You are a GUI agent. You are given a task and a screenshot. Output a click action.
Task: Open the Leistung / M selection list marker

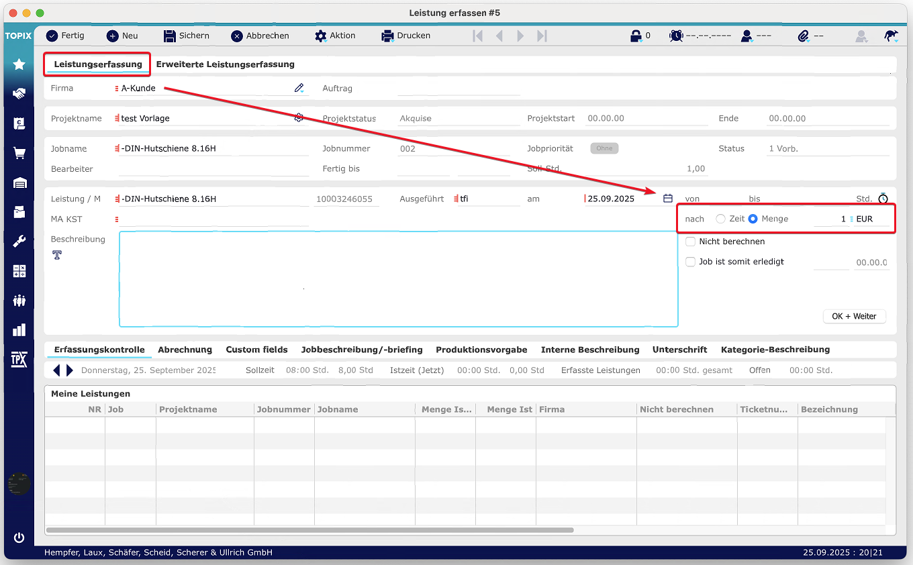[117, 199]
